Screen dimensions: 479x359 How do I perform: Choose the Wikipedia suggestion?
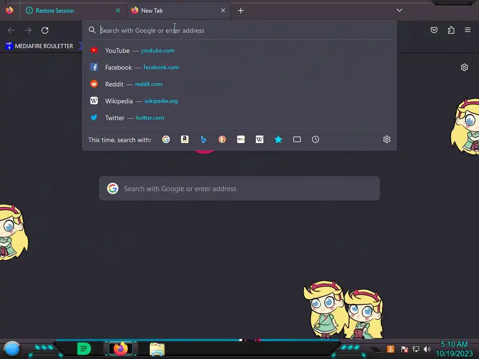click(x=239, y=101)
